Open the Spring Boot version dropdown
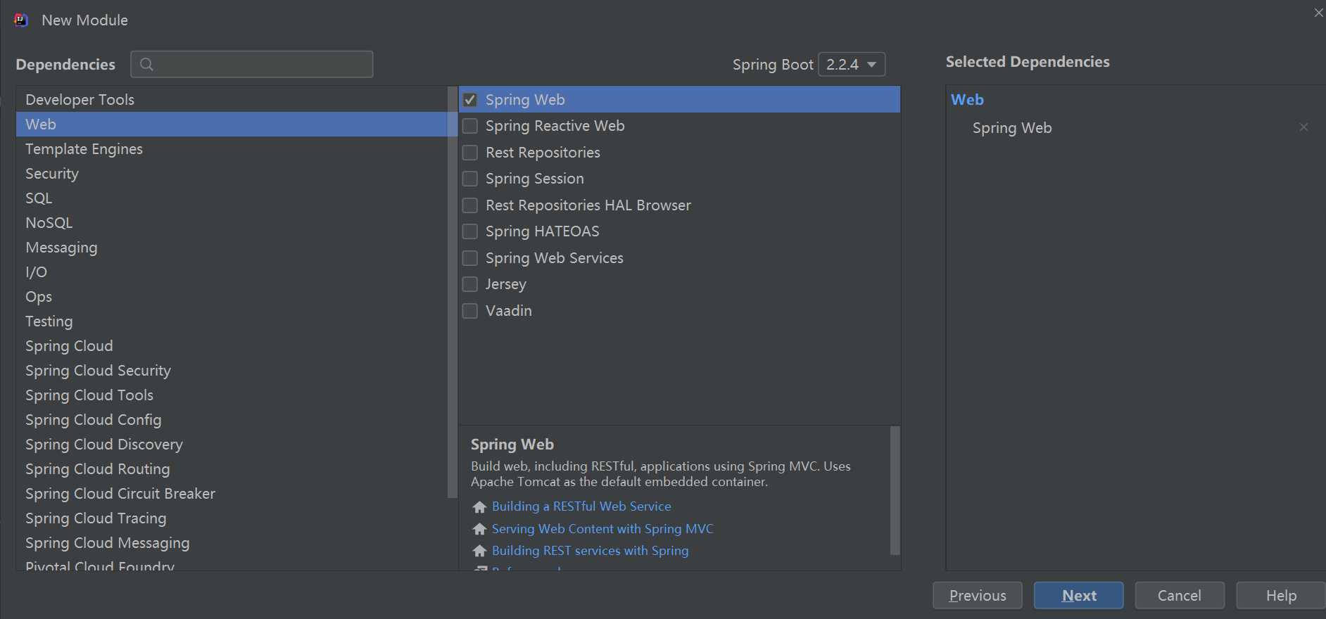1326x619 pixels. [852, 65]
